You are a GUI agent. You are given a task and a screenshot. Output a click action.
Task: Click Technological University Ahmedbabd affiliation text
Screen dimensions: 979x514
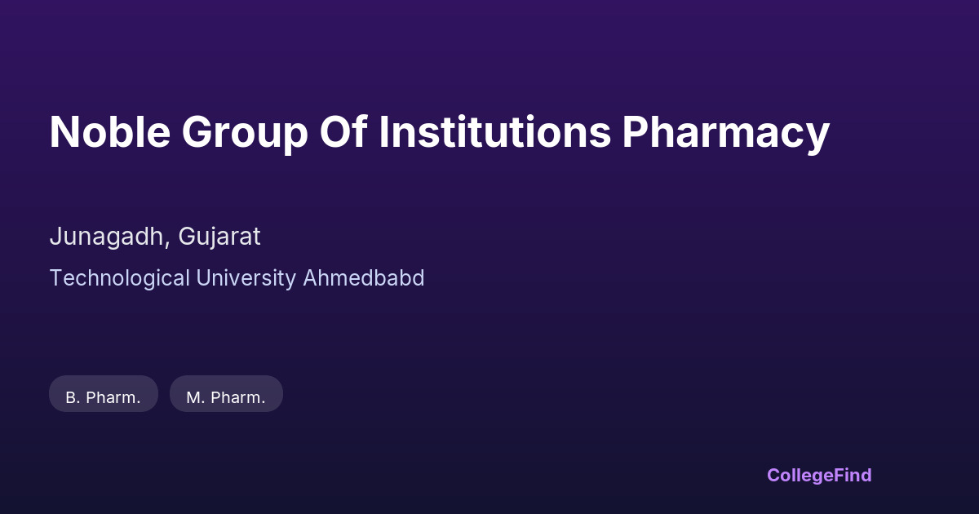click(237, 278)
